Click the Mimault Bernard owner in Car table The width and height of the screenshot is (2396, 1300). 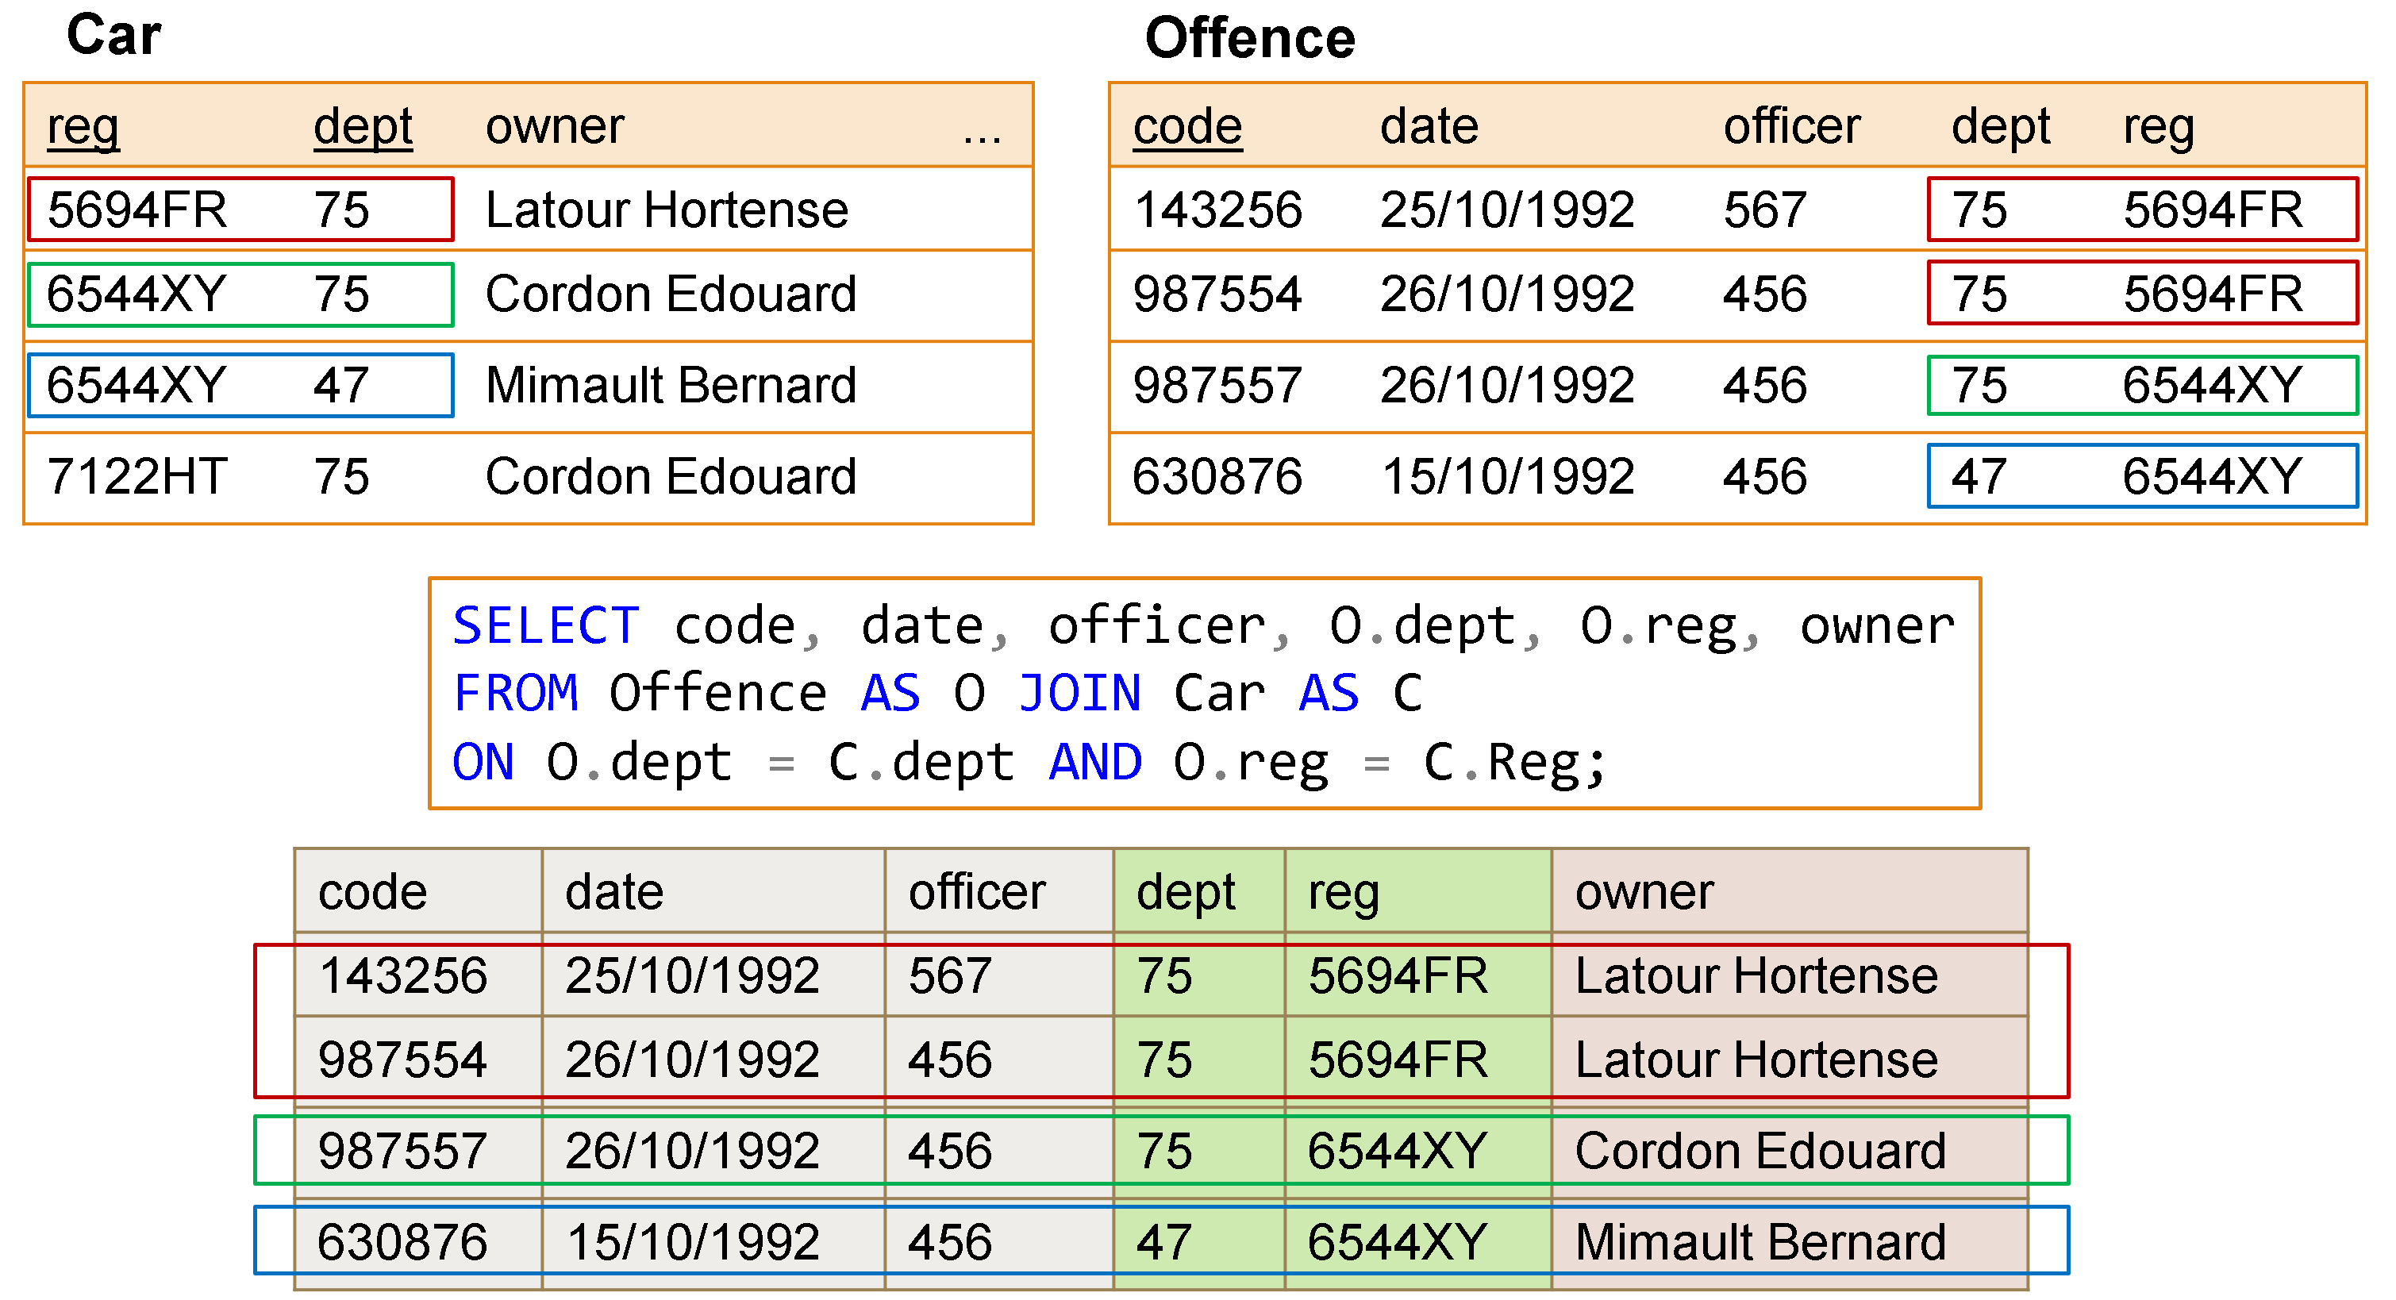(670, 385)
